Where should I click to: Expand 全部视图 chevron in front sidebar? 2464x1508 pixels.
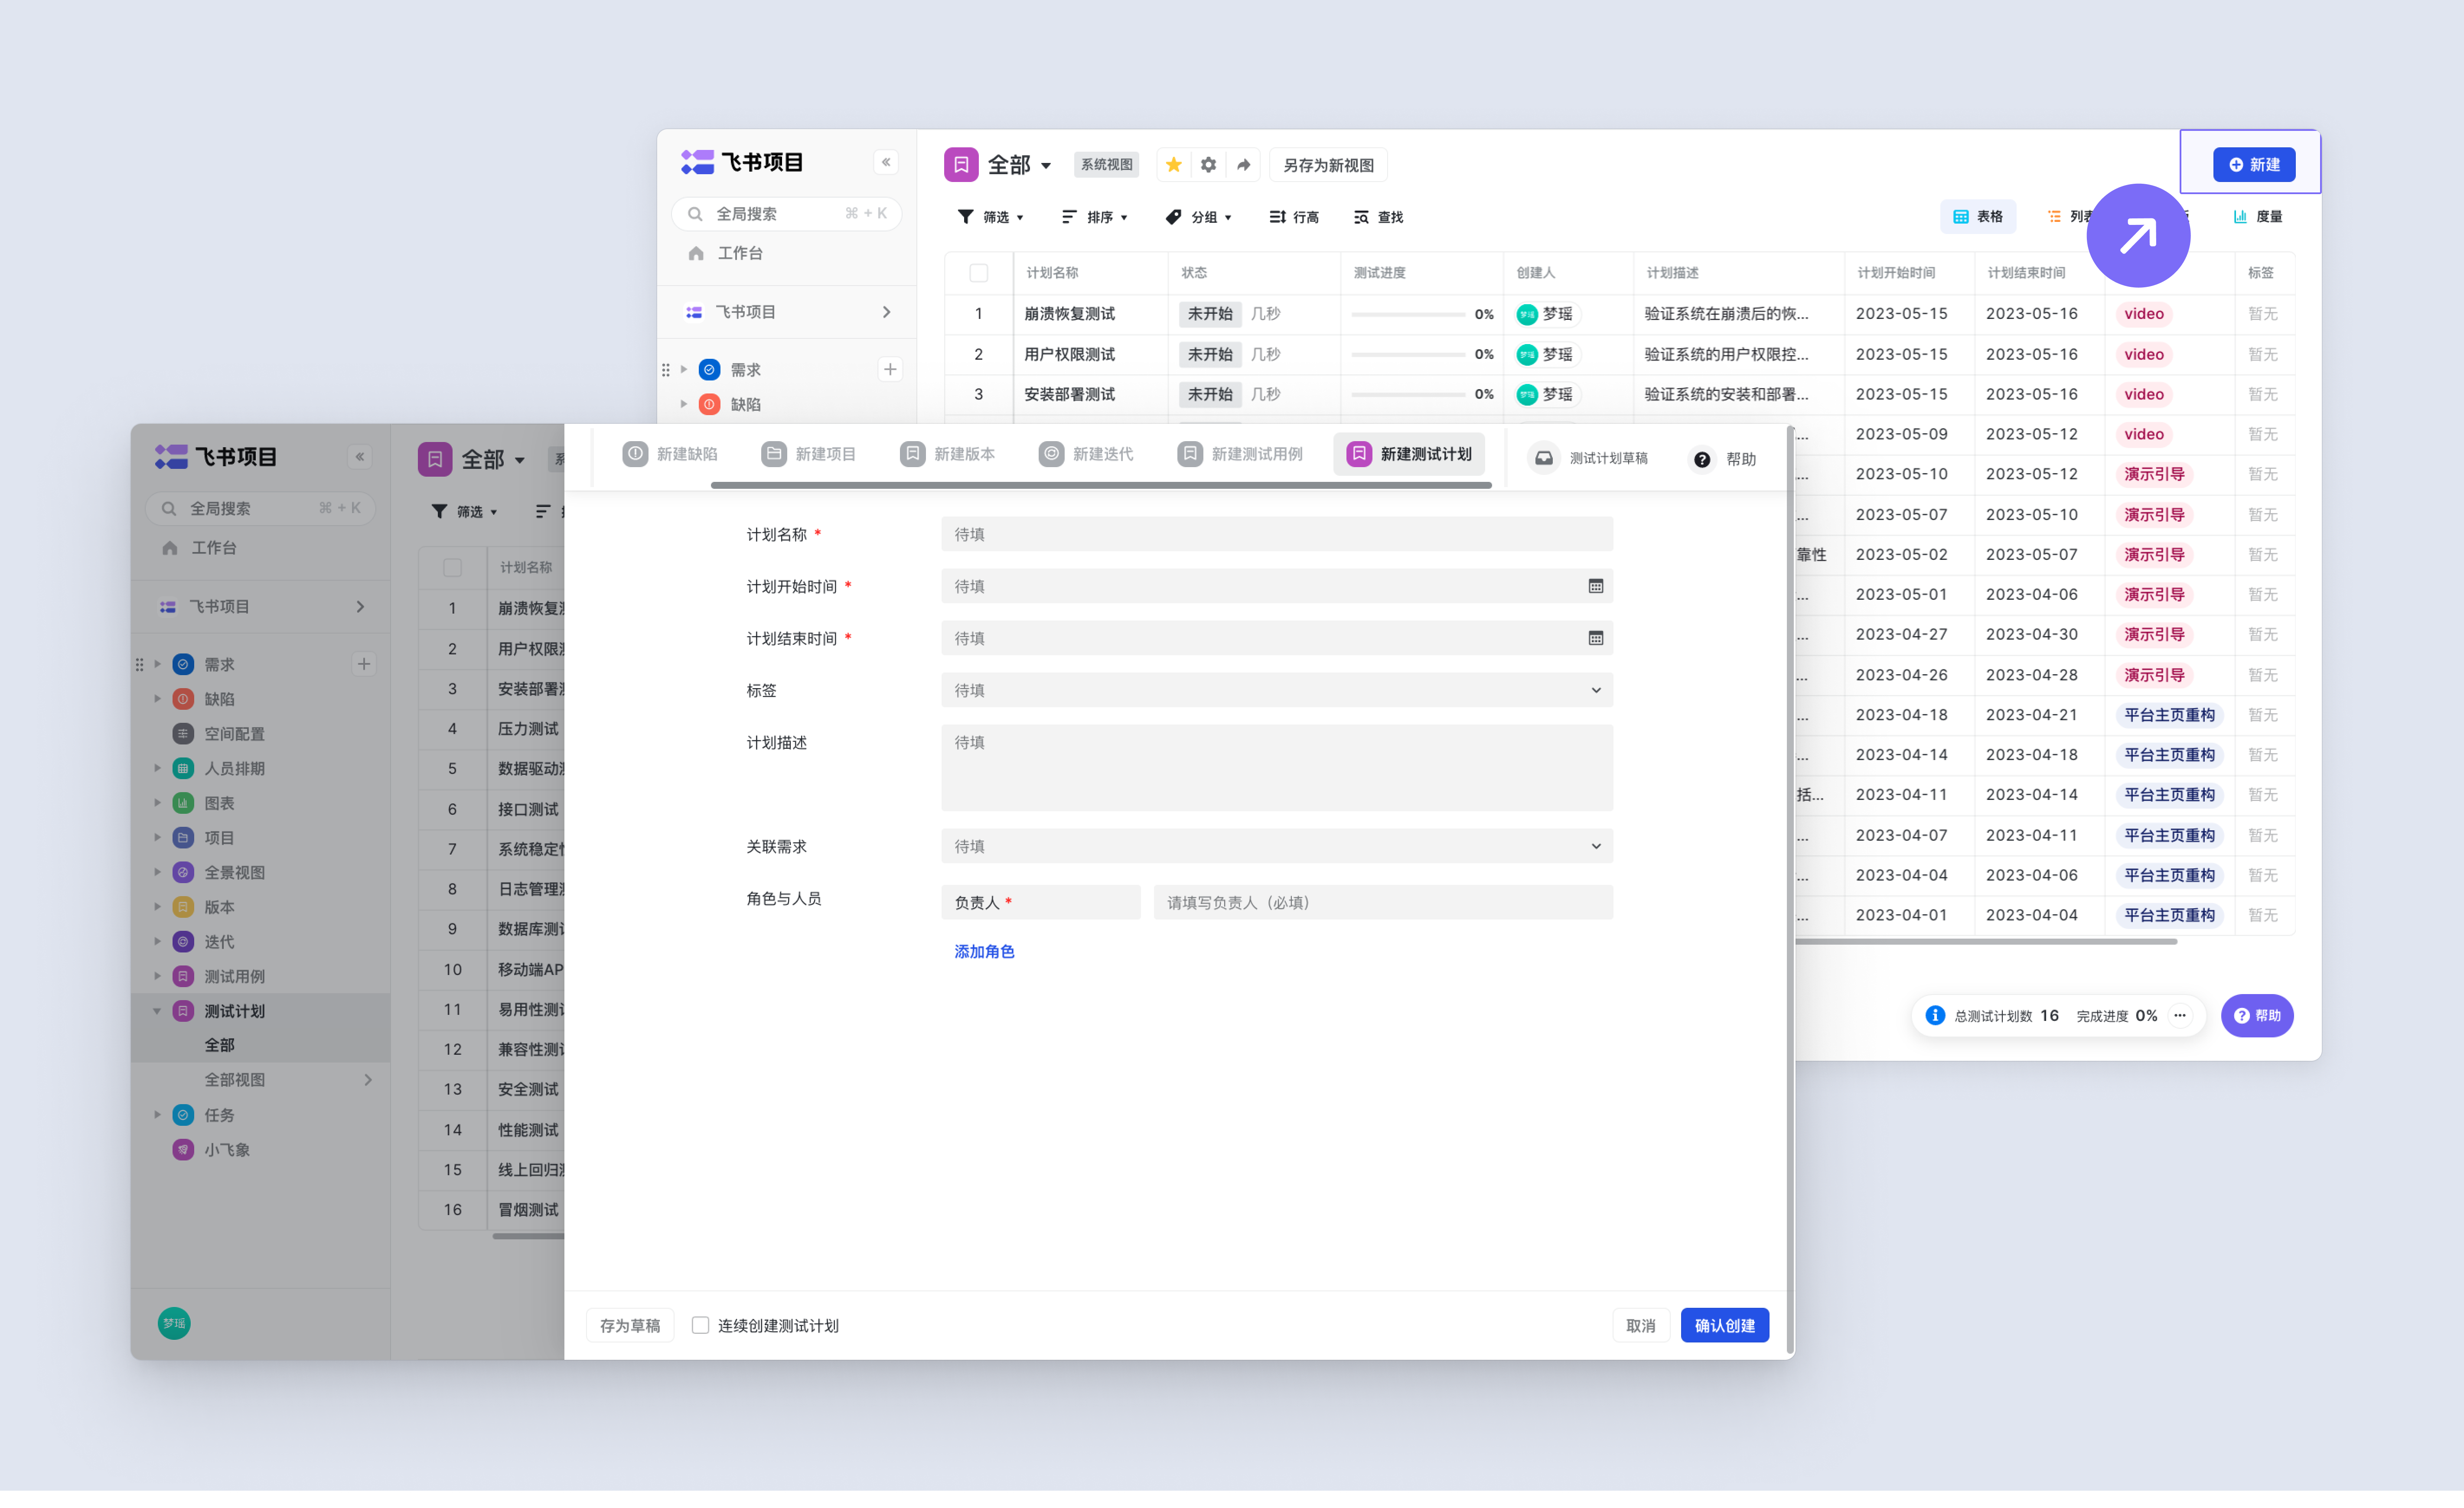click(368, 1079)
